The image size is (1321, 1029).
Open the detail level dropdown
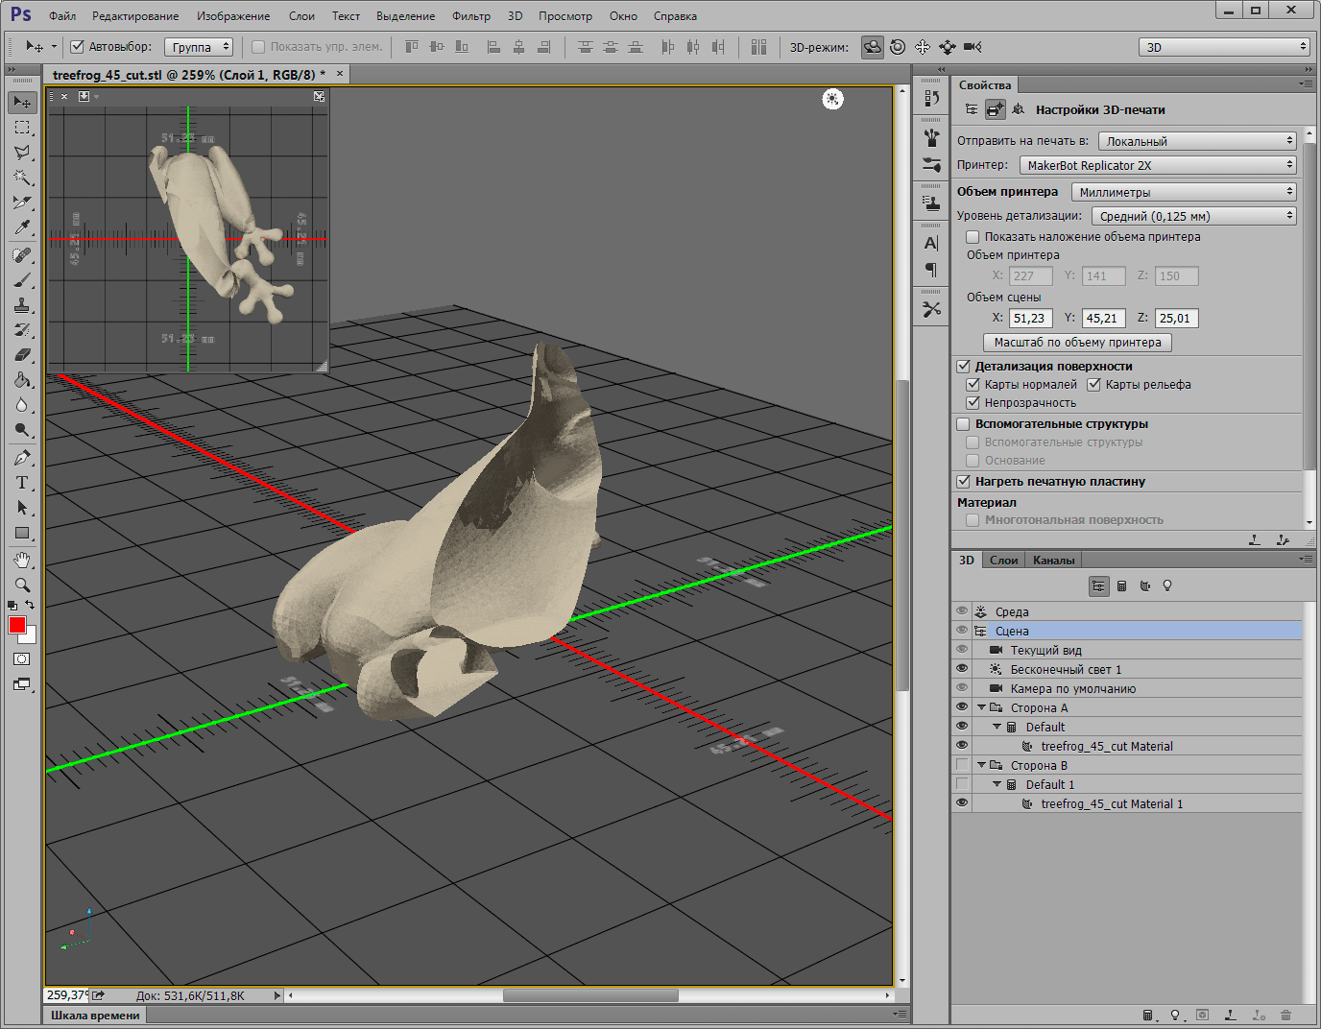(x=1193, y=216)
